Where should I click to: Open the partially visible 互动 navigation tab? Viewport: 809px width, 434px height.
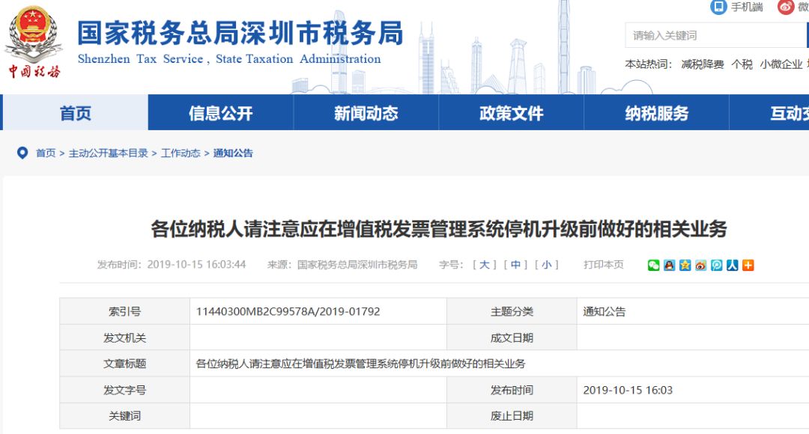pyautogui.click(x=769, y=112)
